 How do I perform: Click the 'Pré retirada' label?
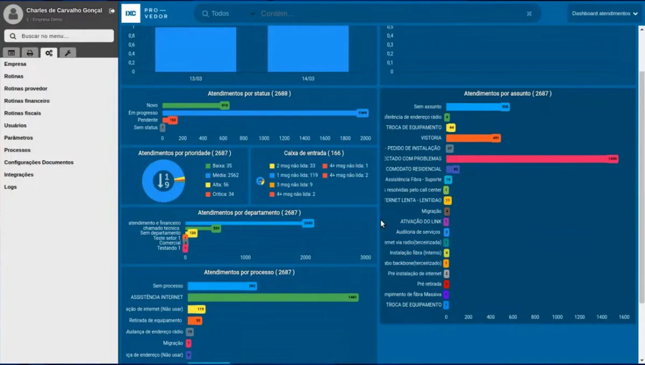429,284
